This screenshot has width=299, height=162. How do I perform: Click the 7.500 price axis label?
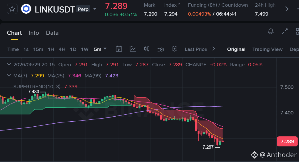(x=287, y=87)
